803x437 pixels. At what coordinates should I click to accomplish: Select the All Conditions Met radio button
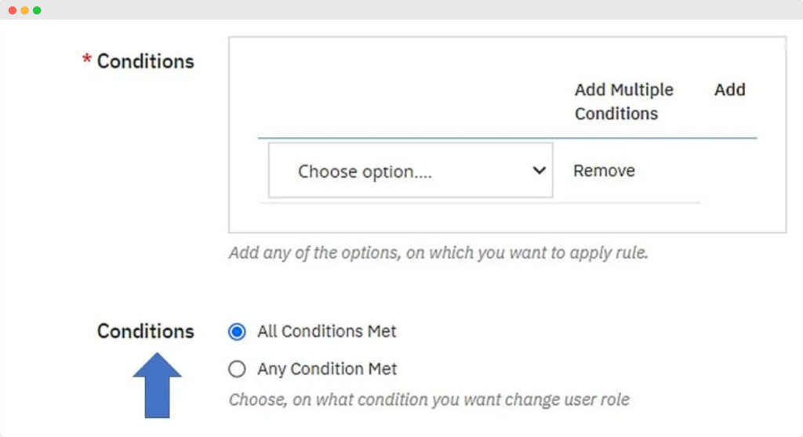coord(236,331)
